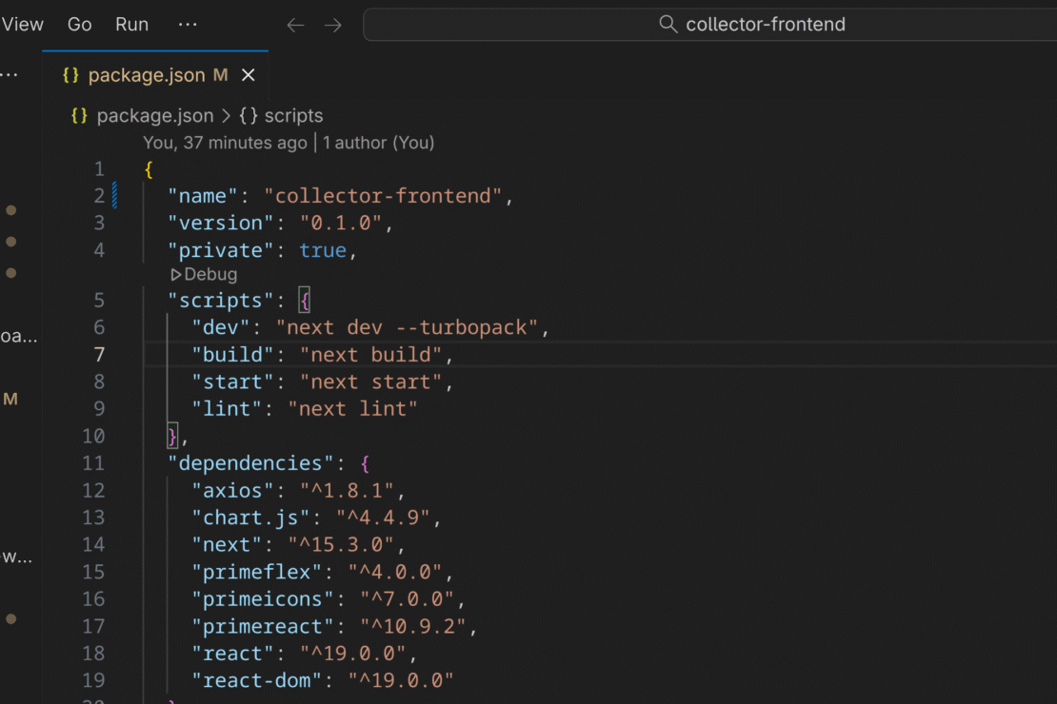Viewport: 1057px width, 704px height.
Task: Open the sidebar's more actions ellipsis
Action: 10,75
